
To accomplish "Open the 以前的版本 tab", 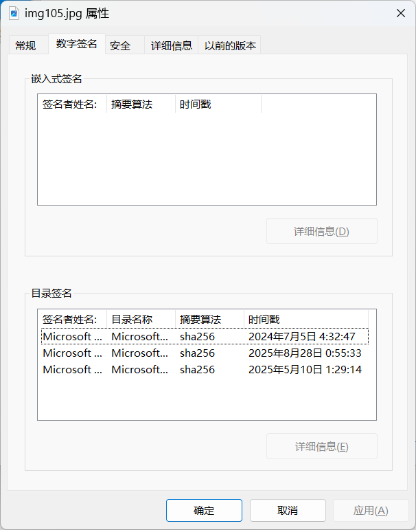I will click(x=230, y=46).
